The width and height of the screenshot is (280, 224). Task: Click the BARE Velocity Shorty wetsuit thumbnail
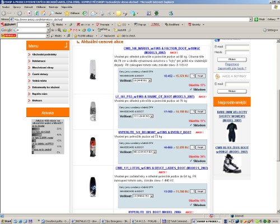coord(232,132)
